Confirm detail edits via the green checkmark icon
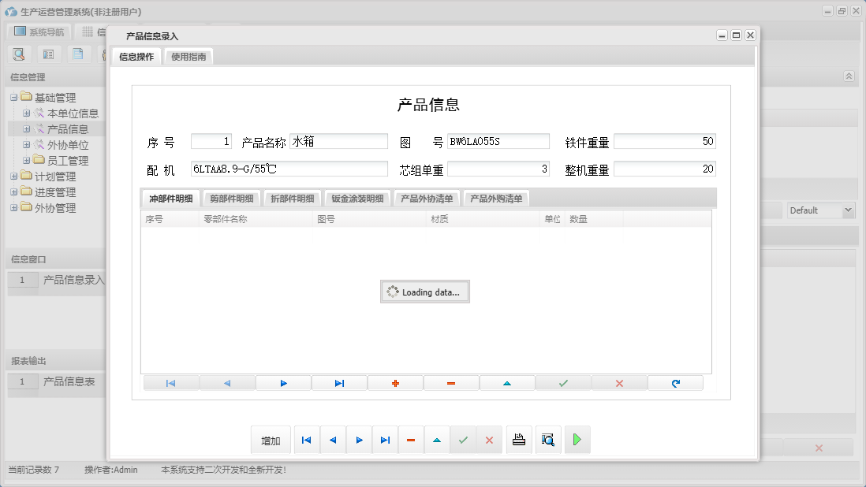 [x=562, y=382]
